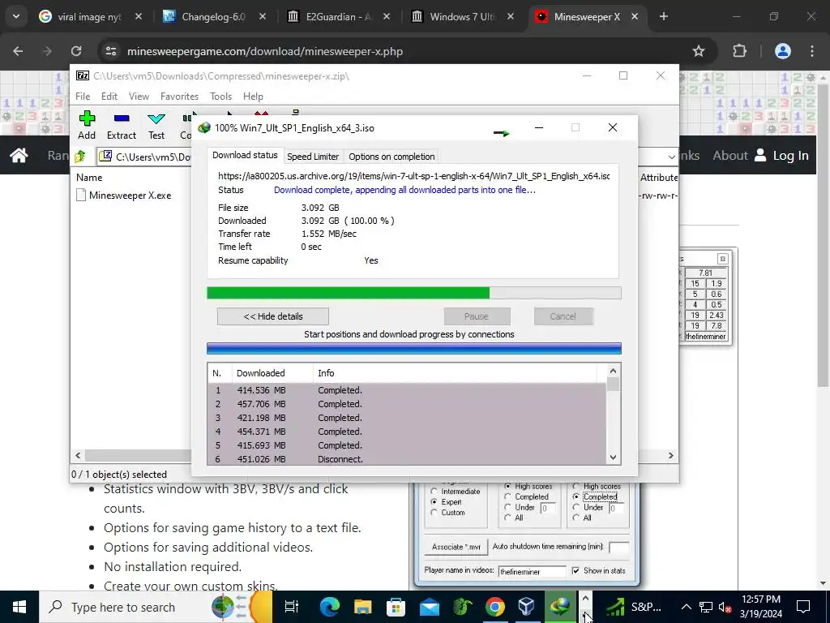This screenshot has height=623, width=830.
Task: Open the Chrome extensions puzzle icon
Action: (x=739, y=51)
